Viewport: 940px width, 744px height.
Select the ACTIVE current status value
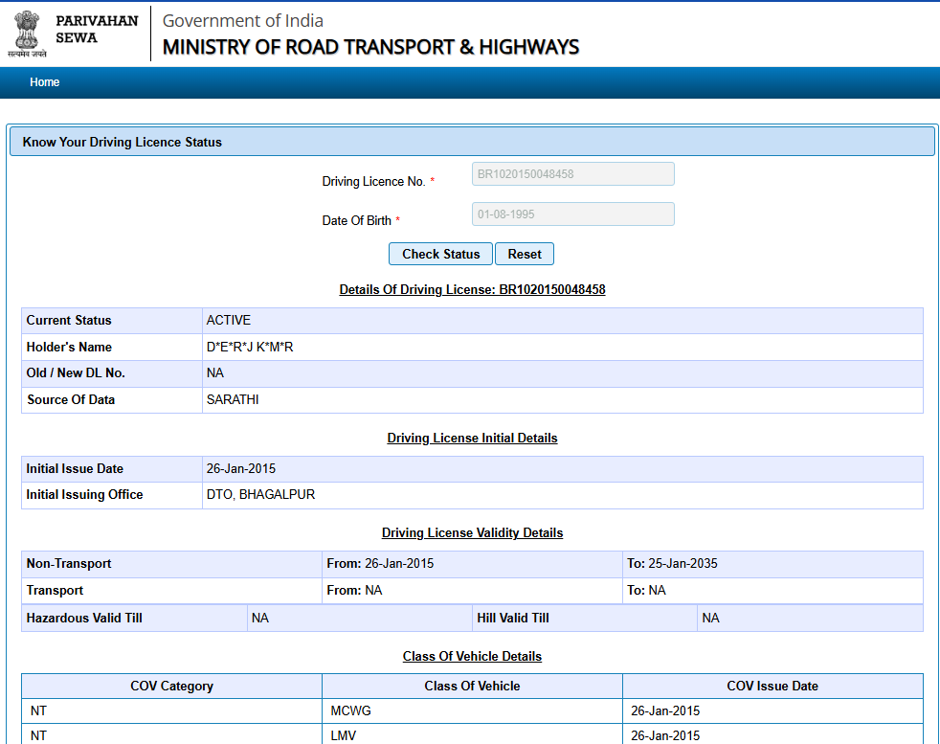tap(229, 320)
